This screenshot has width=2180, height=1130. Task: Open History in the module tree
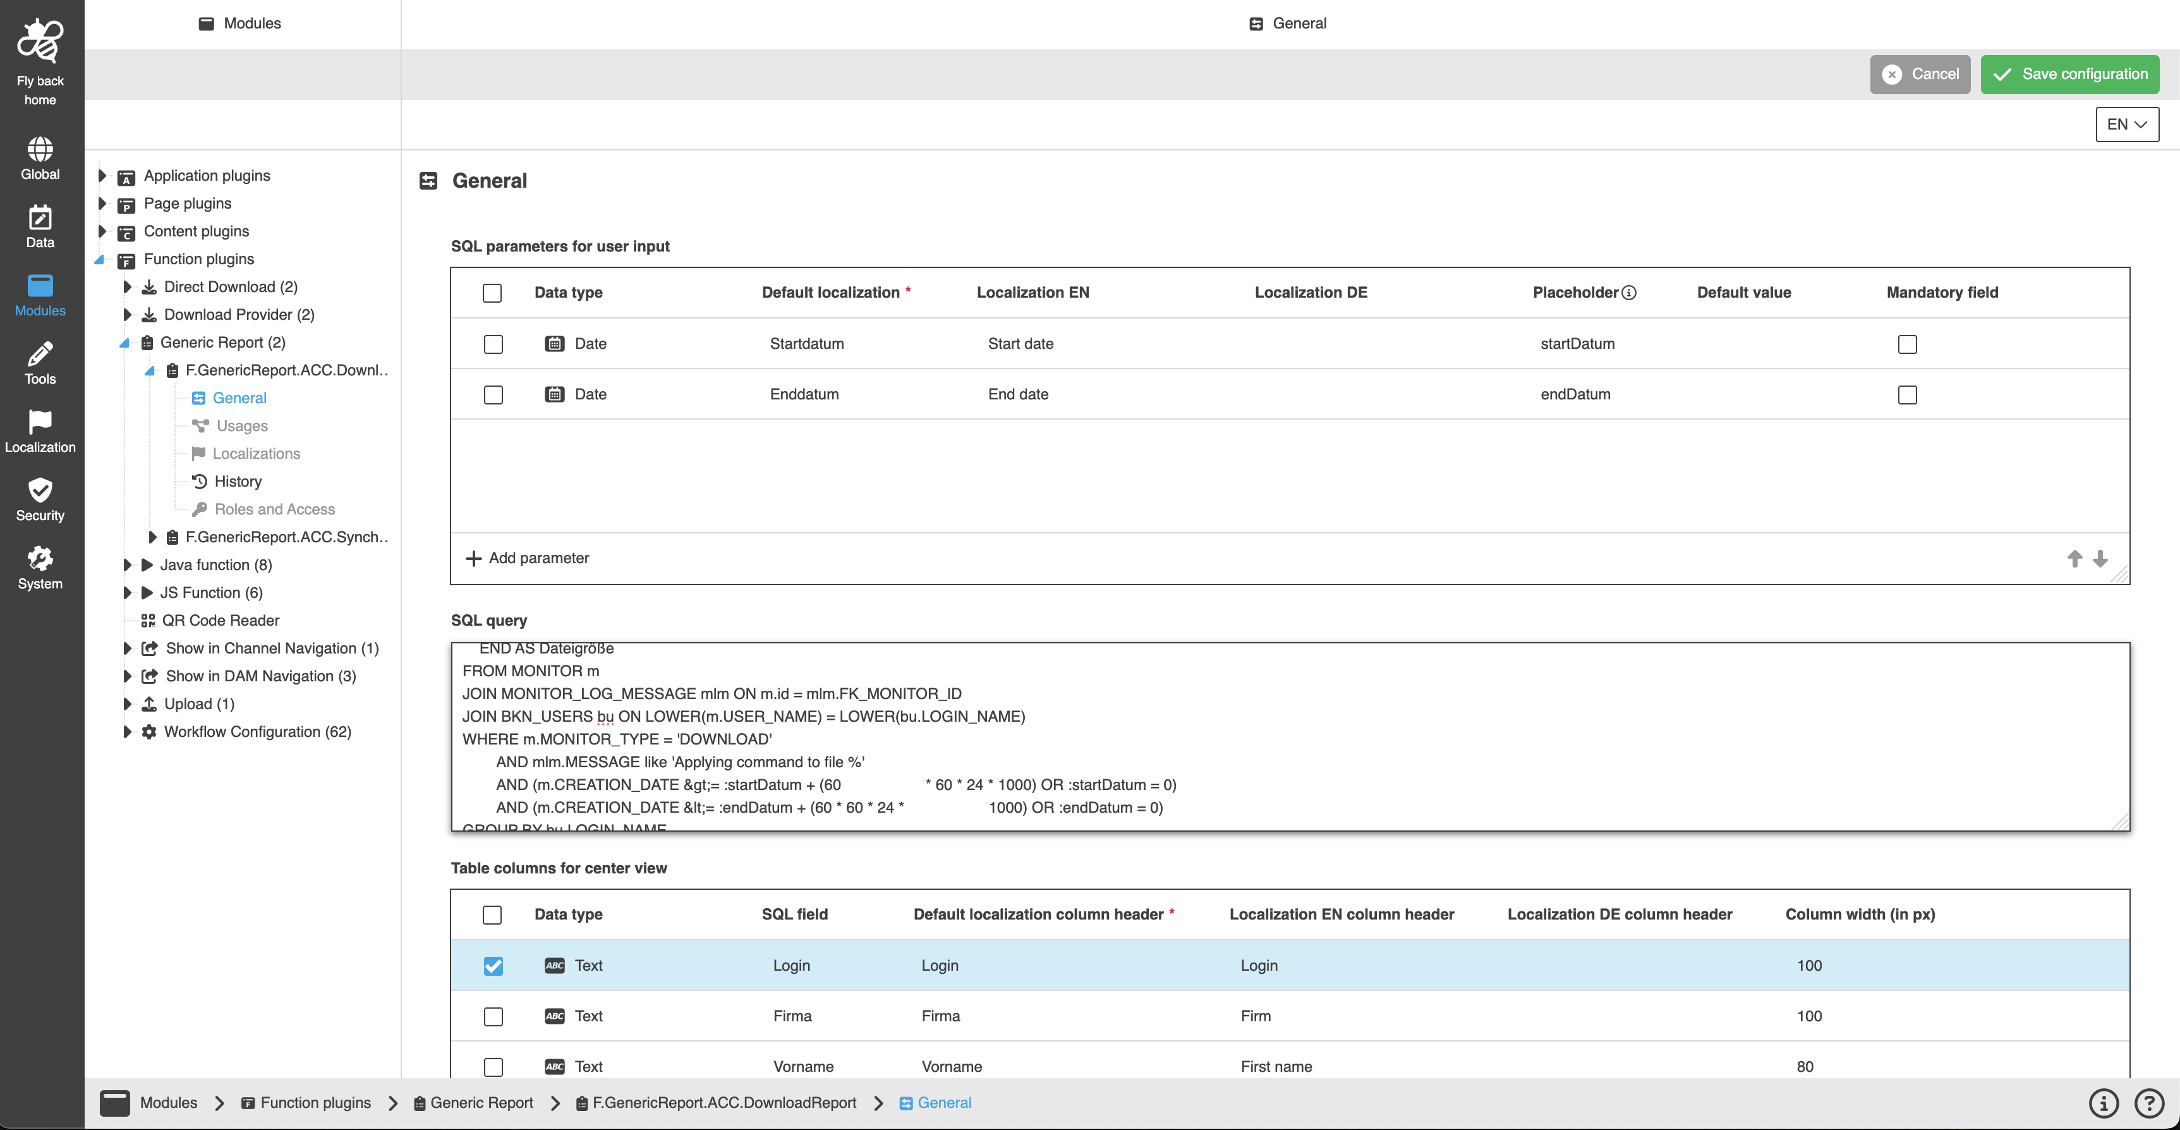pos(238,482)
